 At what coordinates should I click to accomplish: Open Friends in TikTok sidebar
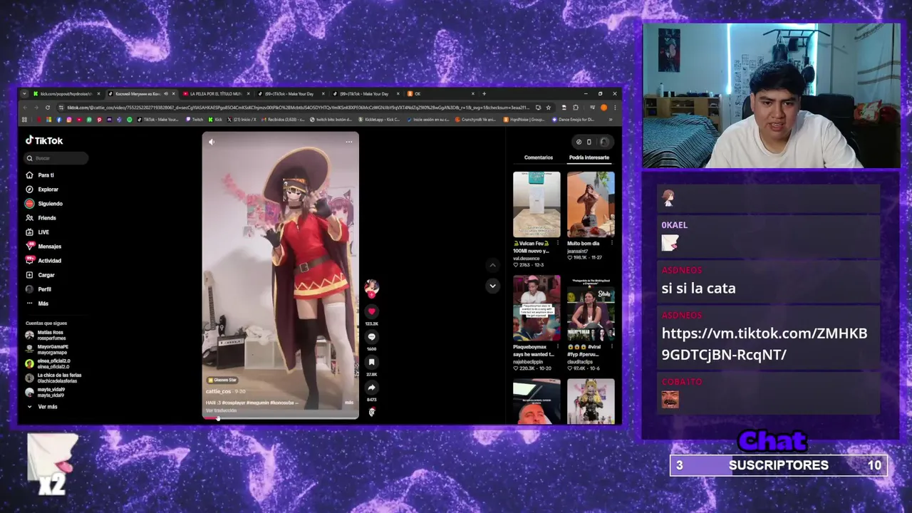[x=41, y=218]
